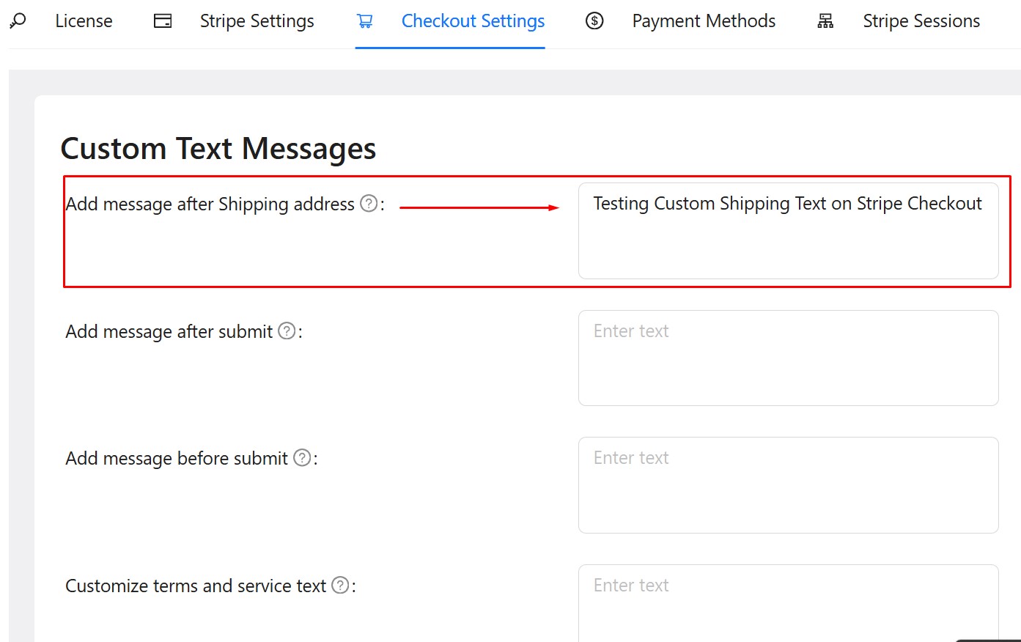Click the network icon beside Stripe Sessions
This screenshot has height=642, width=1021.
825,21
